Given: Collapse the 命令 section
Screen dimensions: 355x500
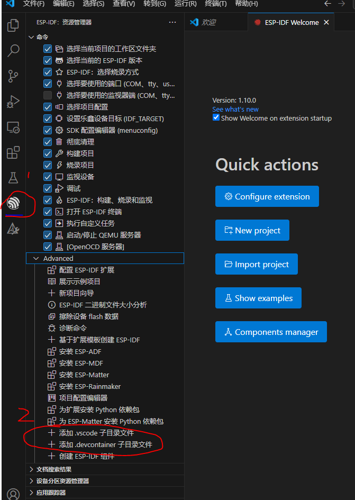Looking at the screenshot, I should pos(30,37).
